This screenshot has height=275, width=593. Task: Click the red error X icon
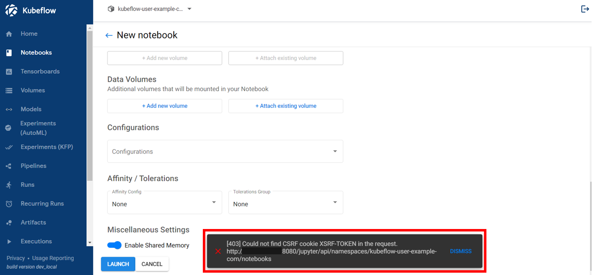pyautogui.click(x=218, y=252)
